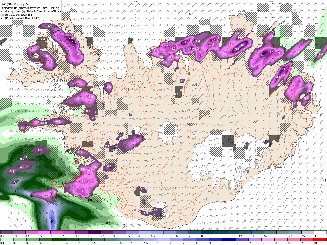Click the 0.2 label starting the purple scale

pos(2,236)
